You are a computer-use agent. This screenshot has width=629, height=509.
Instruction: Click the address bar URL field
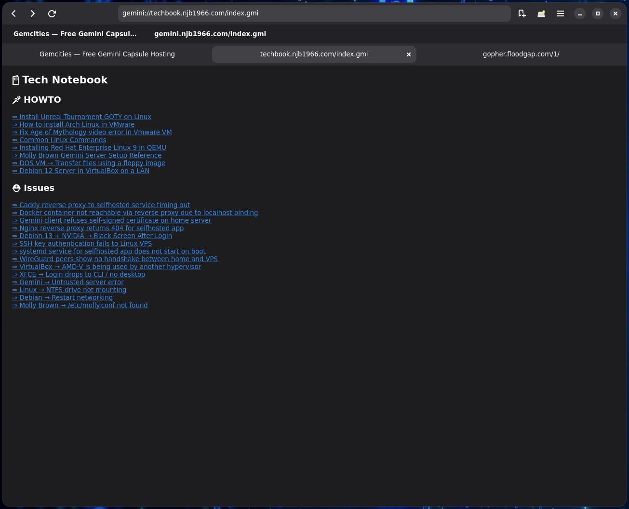coord(313,13)
